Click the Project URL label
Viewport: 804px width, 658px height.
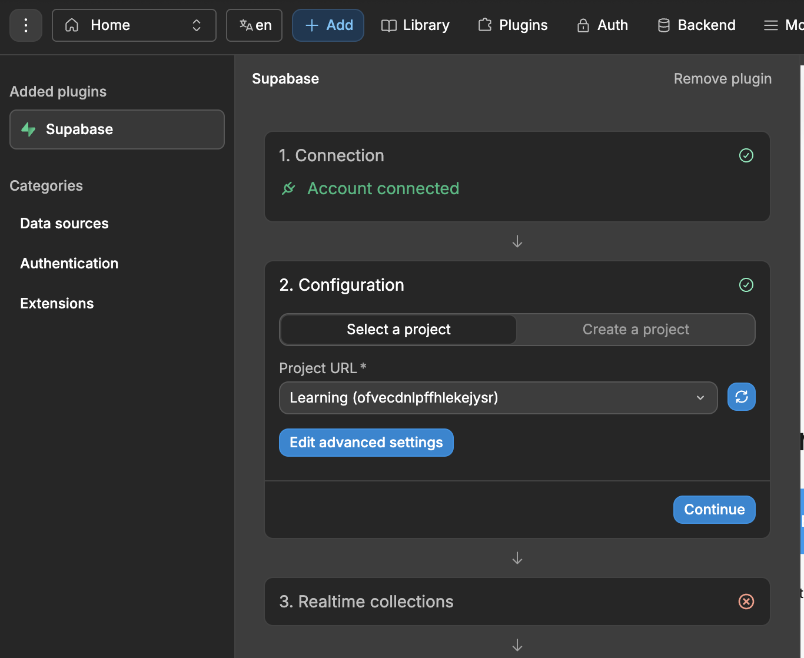(323, 368)
